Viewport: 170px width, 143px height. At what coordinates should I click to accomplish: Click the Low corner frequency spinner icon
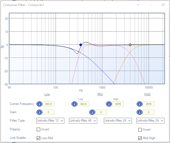click(39, 104)
